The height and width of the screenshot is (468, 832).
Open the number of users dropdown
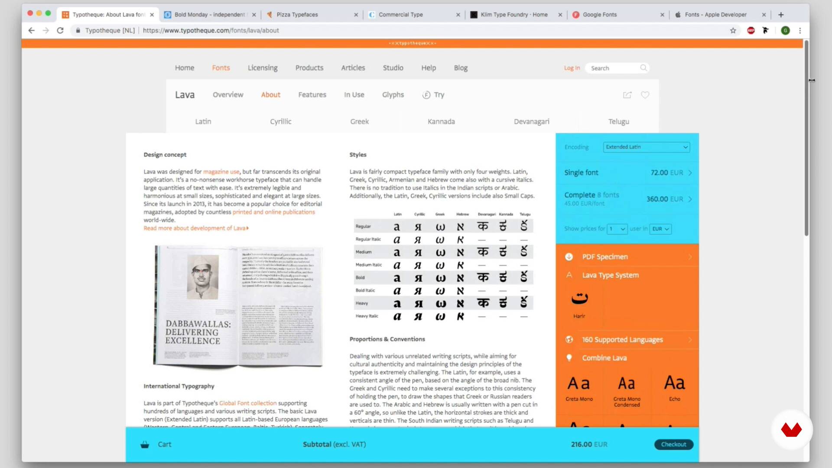click(x=617, y=229)
